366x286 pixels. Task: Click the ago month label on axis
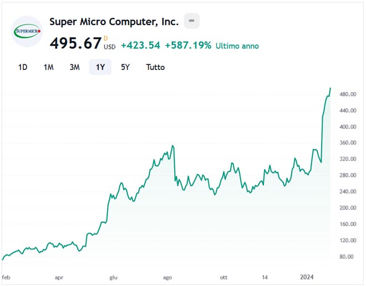coord(167,277)
